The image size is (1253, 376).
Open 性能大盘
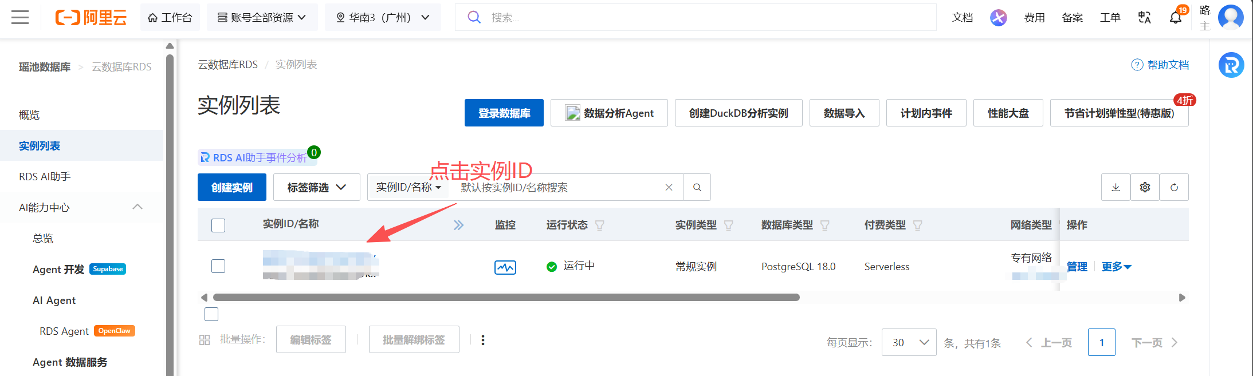pyautogui.click(x=1008, y=113)
